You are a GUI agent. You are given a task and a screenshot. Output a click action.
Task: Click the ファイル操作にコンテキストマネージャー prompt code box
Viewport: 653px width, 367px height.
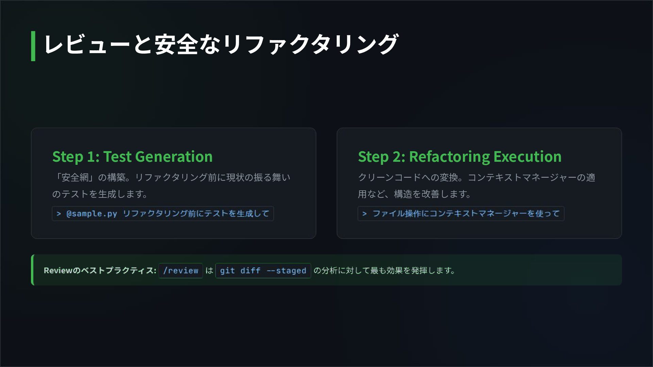coord(461,214)
